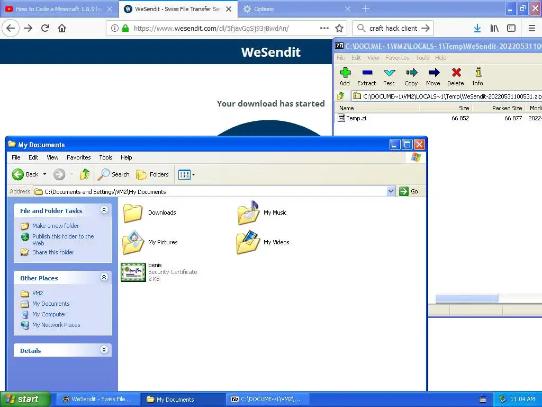Select the Copy icon in 7-Zip
The image size is (542, 407).
coord(411,76)
